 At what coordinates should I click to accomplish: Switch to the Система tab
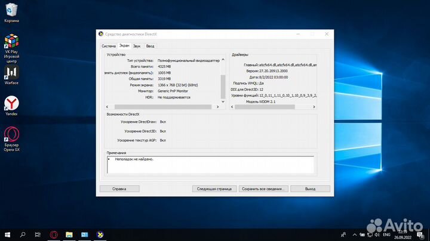(x=109, y=46)
